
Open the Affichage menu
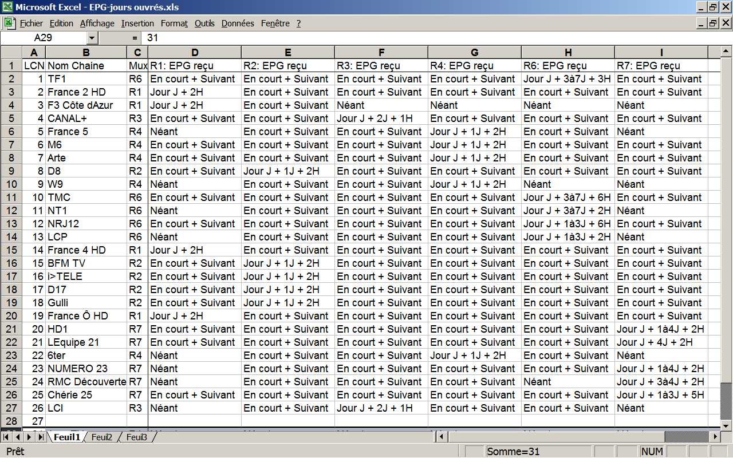click(x=97, y=23)
